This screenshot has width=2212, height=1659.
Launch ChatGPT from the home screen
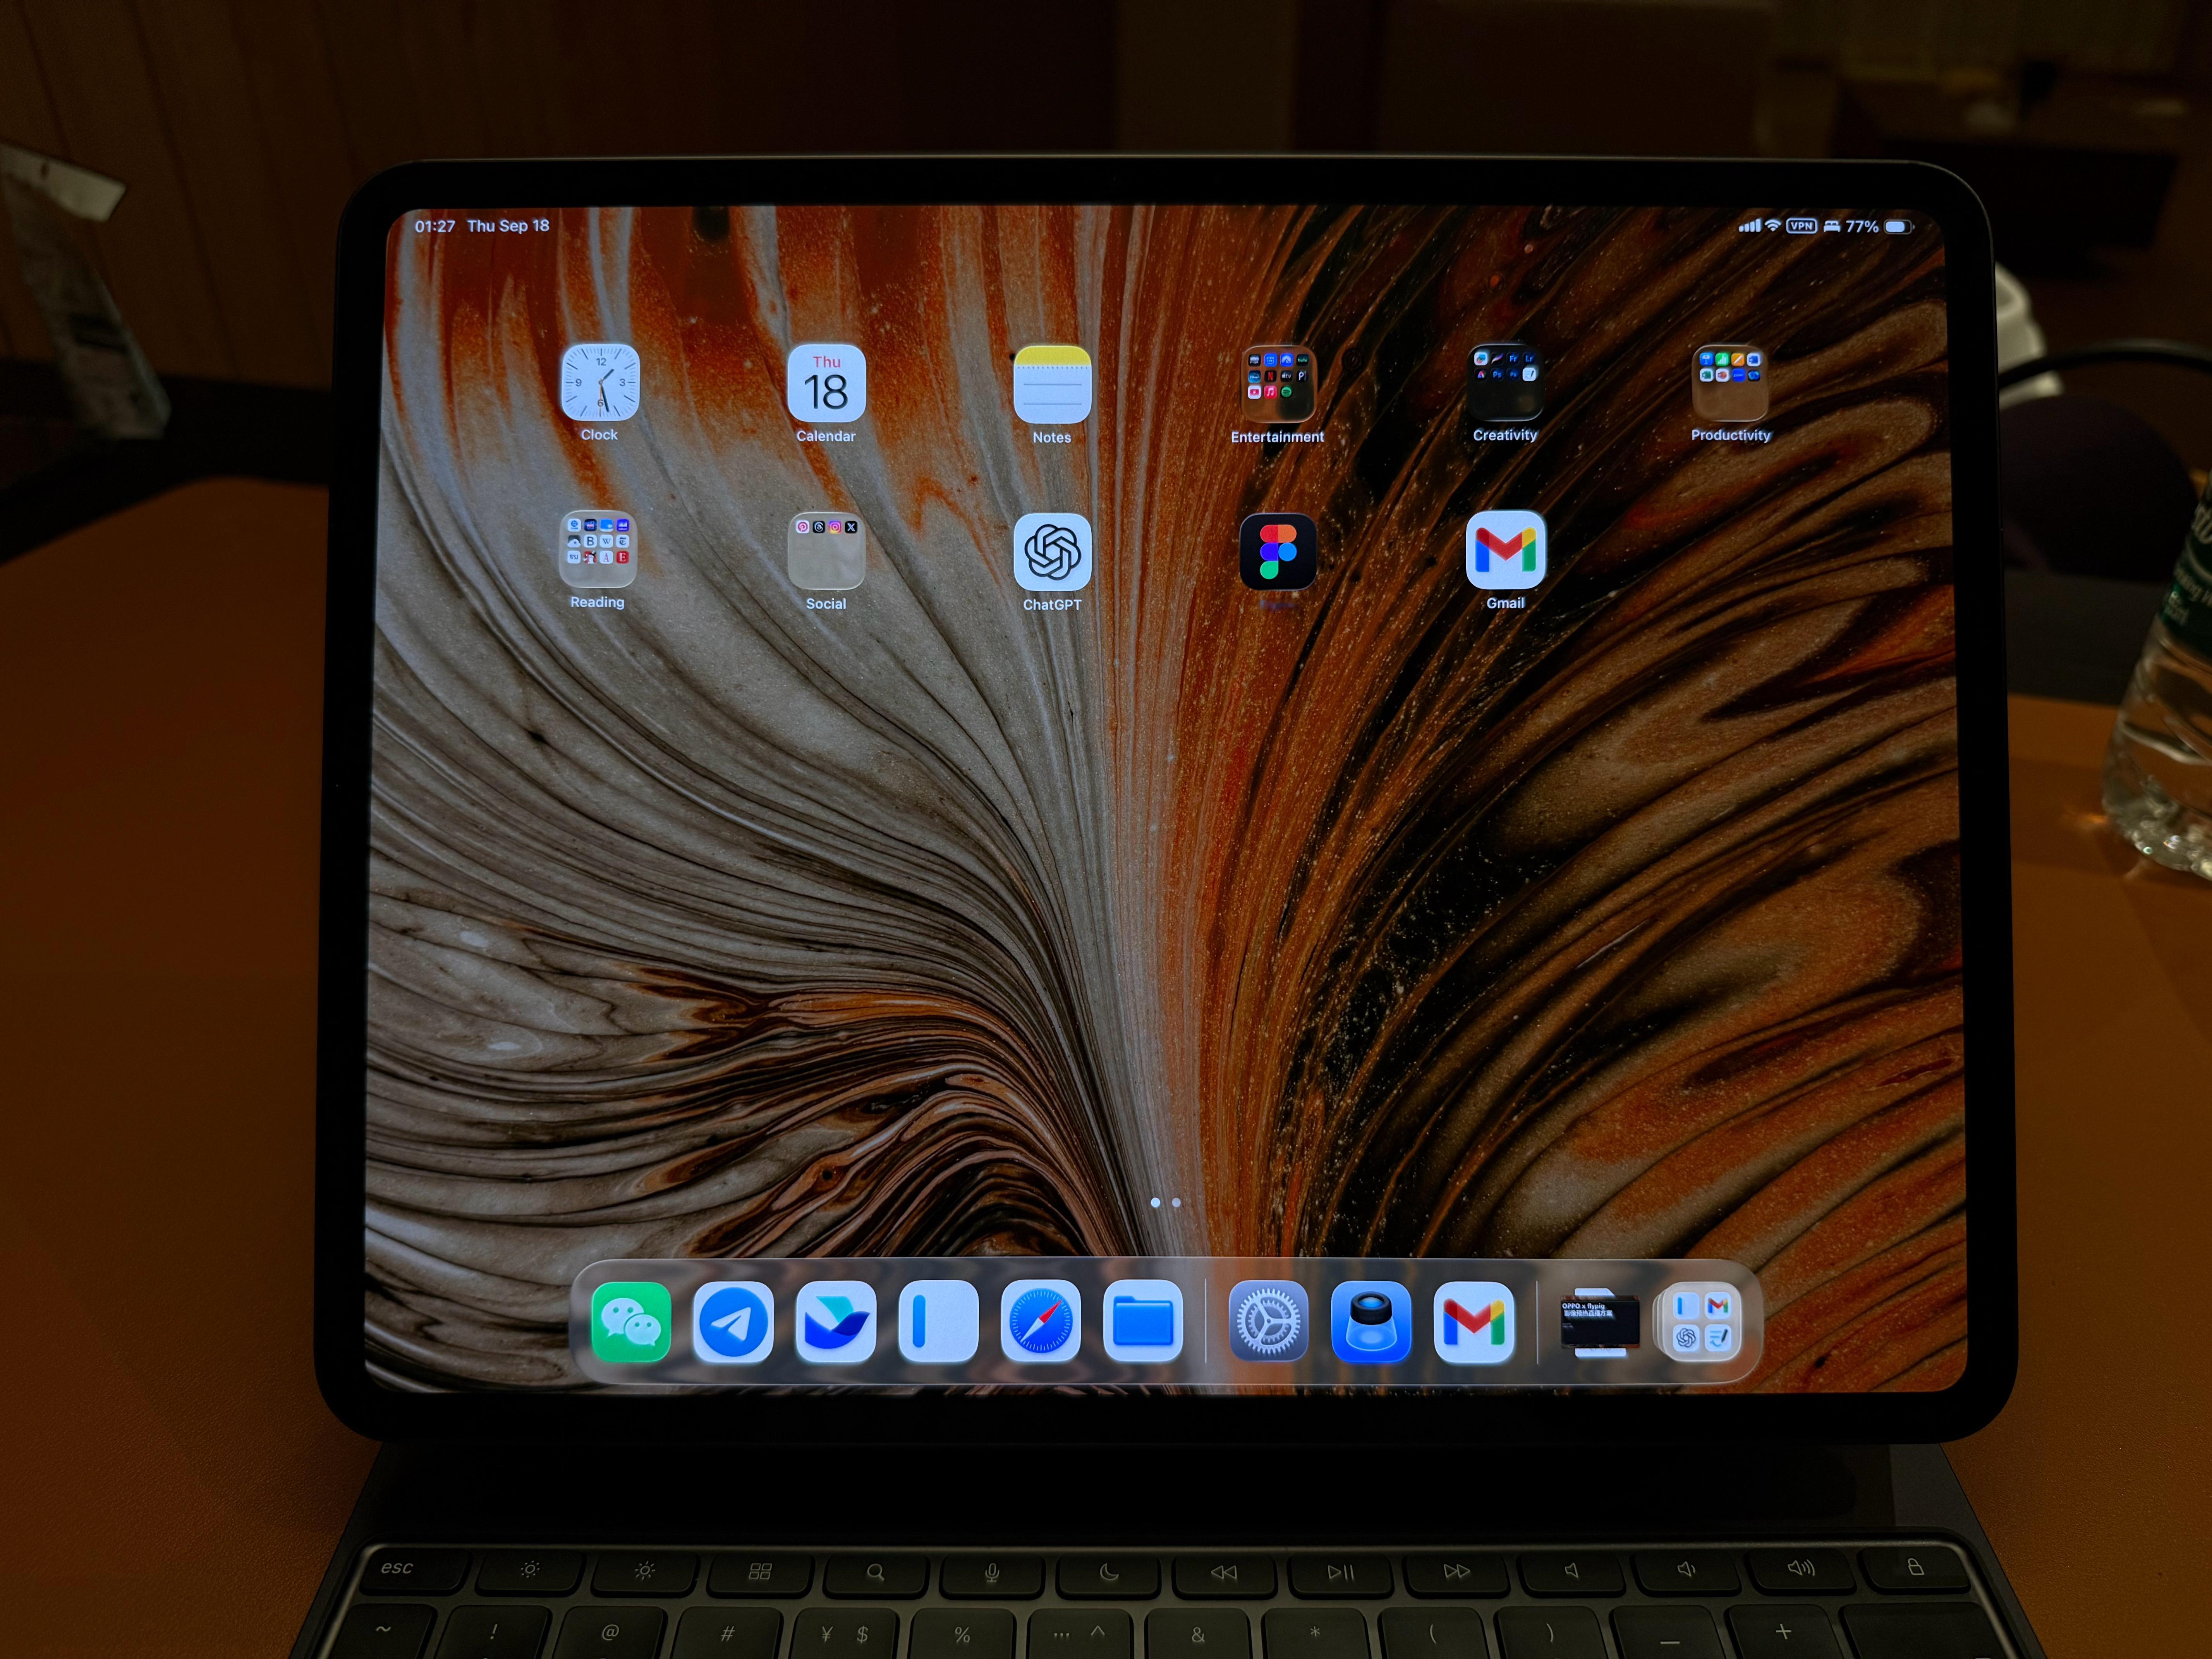1052,552
